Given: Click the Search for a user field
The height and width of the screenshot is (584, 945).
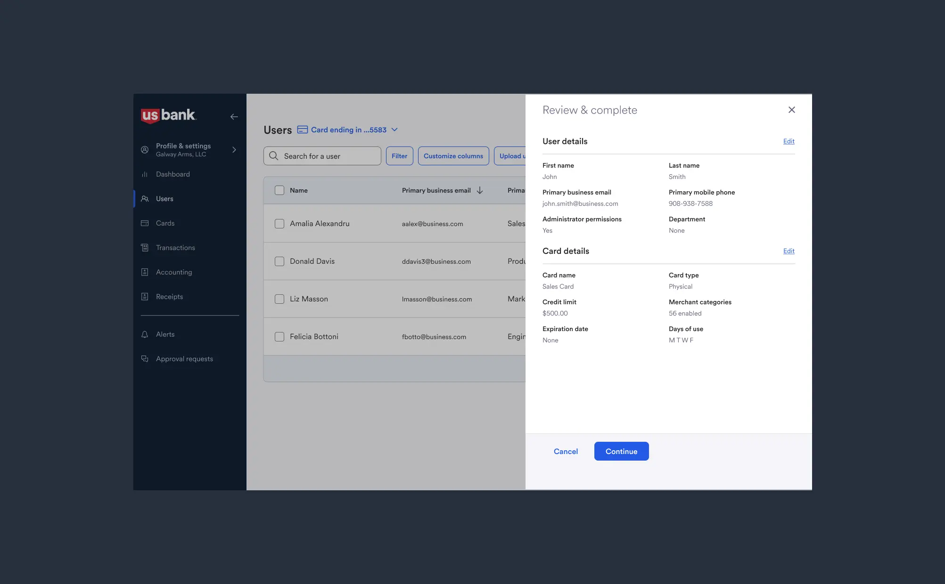Looking at the screenshot, I should coord(330,156).
